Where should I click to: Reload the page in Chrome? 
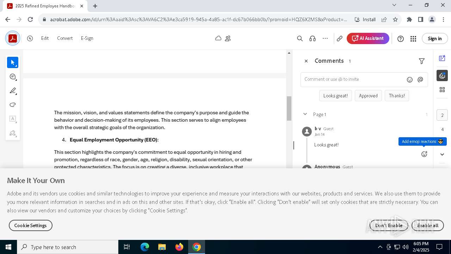click(30, 19)
